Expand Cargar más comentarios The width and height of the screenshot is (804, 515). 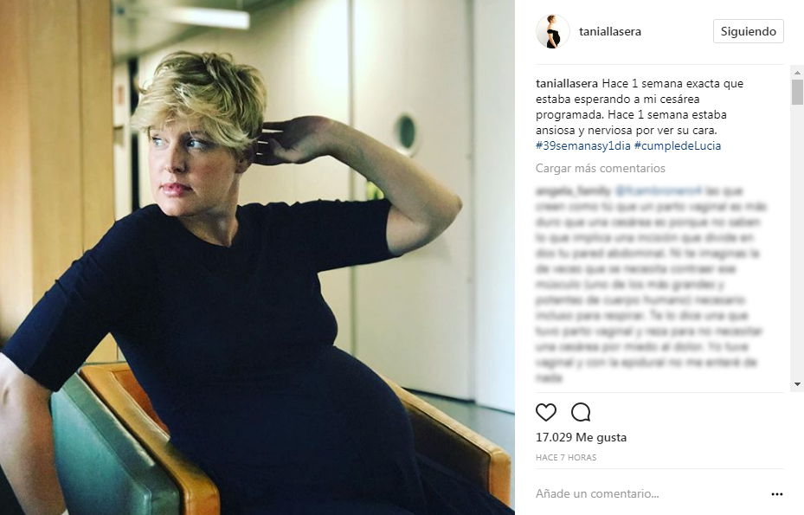point(601,168)
